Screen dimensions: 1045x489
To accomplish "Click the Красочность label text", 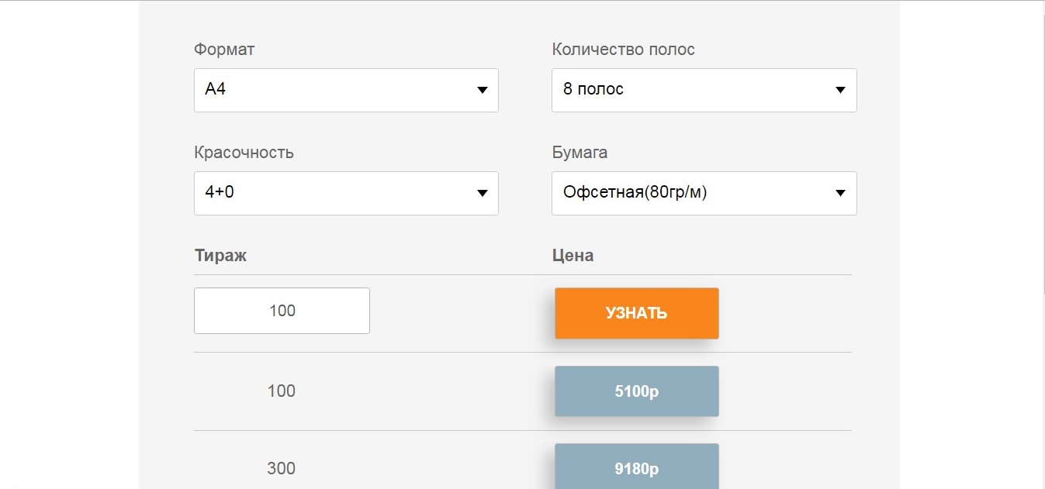I will [244, 153].
